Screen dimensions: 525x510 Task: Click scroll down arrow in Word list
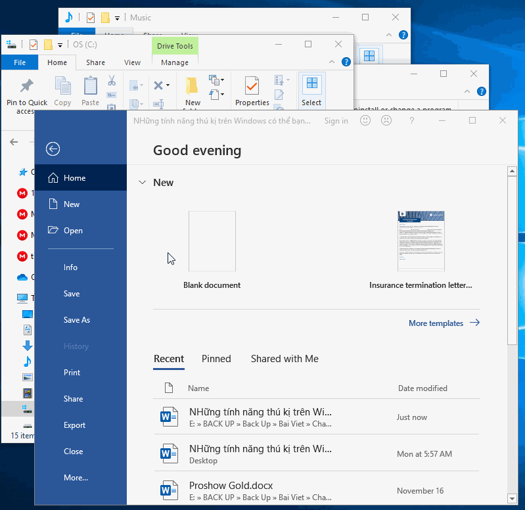click(x=512, y=499)
